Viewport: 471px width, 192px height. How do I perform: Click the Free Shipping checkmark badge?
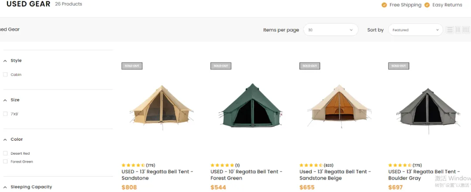coord(384,5)
